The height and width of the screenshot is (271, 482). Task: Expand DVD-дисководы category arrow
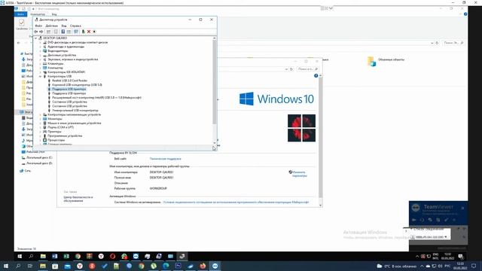[40, 42]
